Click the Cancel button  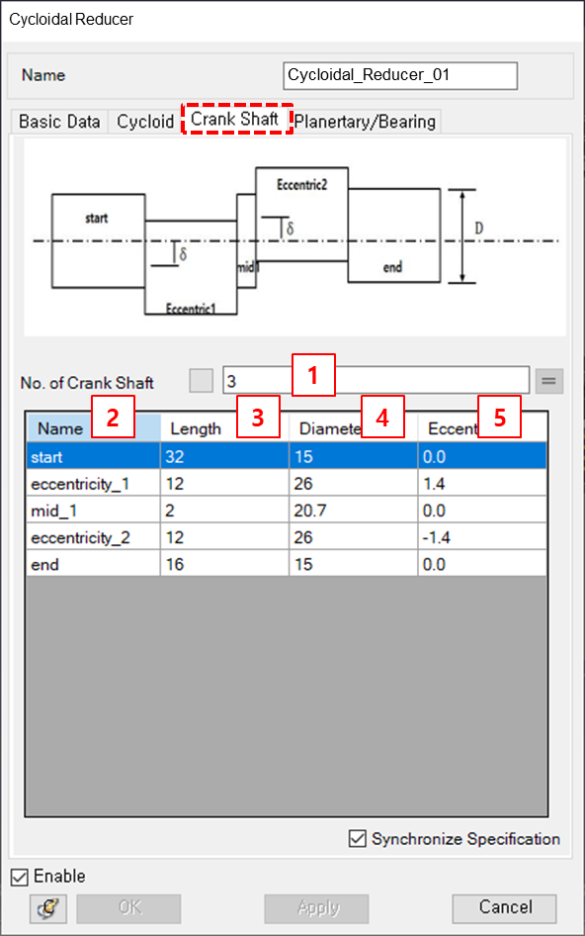point(504,908)
